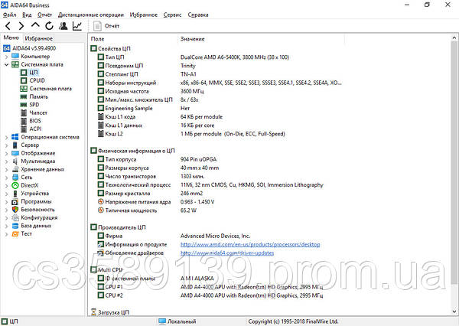Open the aida64.com driver-updates link

(x=227, y=253)
